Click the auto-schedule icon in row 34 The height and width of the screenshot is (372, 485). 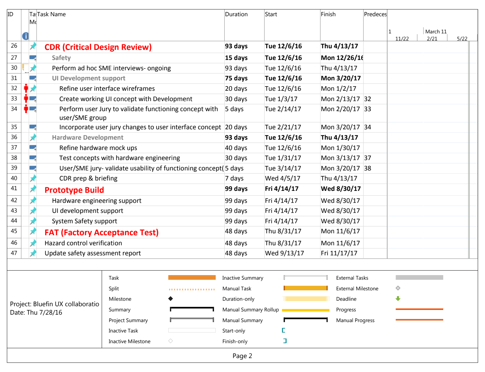[x=33, y=109]
